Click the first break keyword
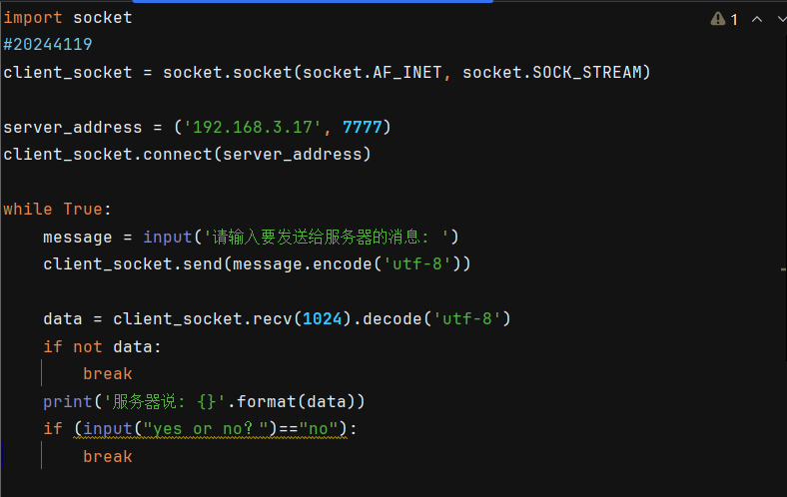 click(x=108, y=373)
